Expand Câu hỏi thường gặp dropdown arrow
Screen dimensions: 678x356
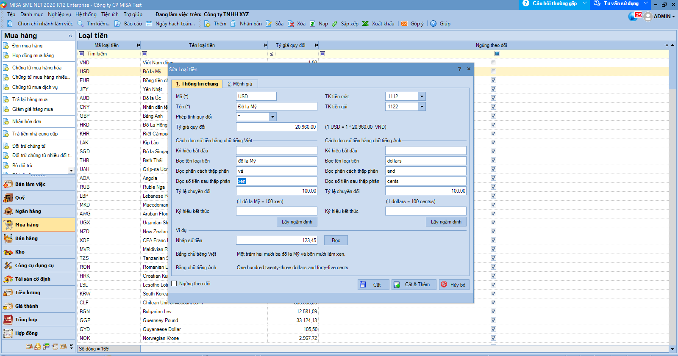[585, 3]
